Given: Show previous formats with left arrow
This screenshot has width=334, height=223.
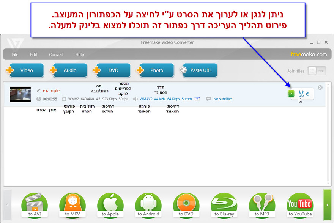Looking at the screenshot, I should [x=7, y=205].
